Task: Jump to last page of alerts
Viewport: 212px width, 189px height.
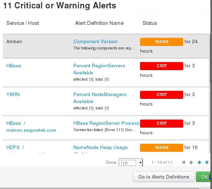Action: click(207, 162)
